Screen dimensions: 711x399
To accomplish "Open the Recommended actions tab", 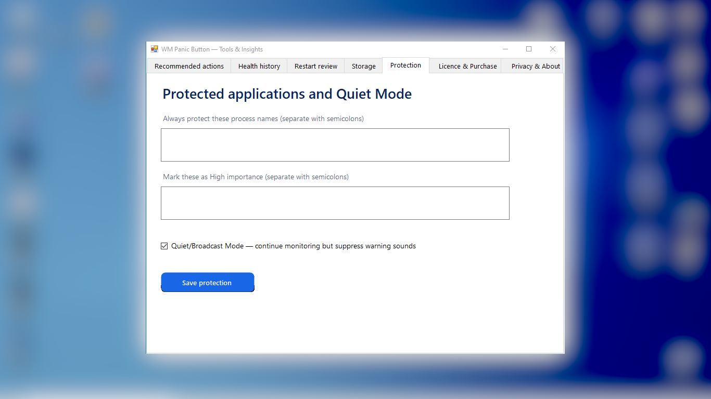I will [x=189, y=66].
